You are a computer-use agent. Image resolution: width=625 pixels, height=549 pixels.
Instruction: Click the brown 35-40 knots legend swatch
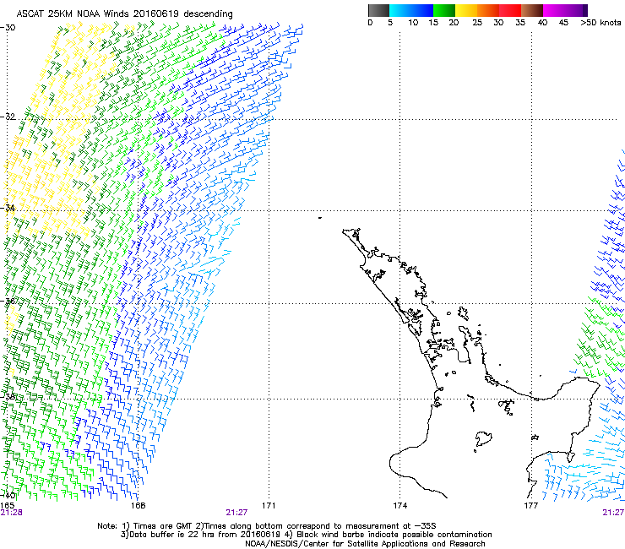point(532,10)
